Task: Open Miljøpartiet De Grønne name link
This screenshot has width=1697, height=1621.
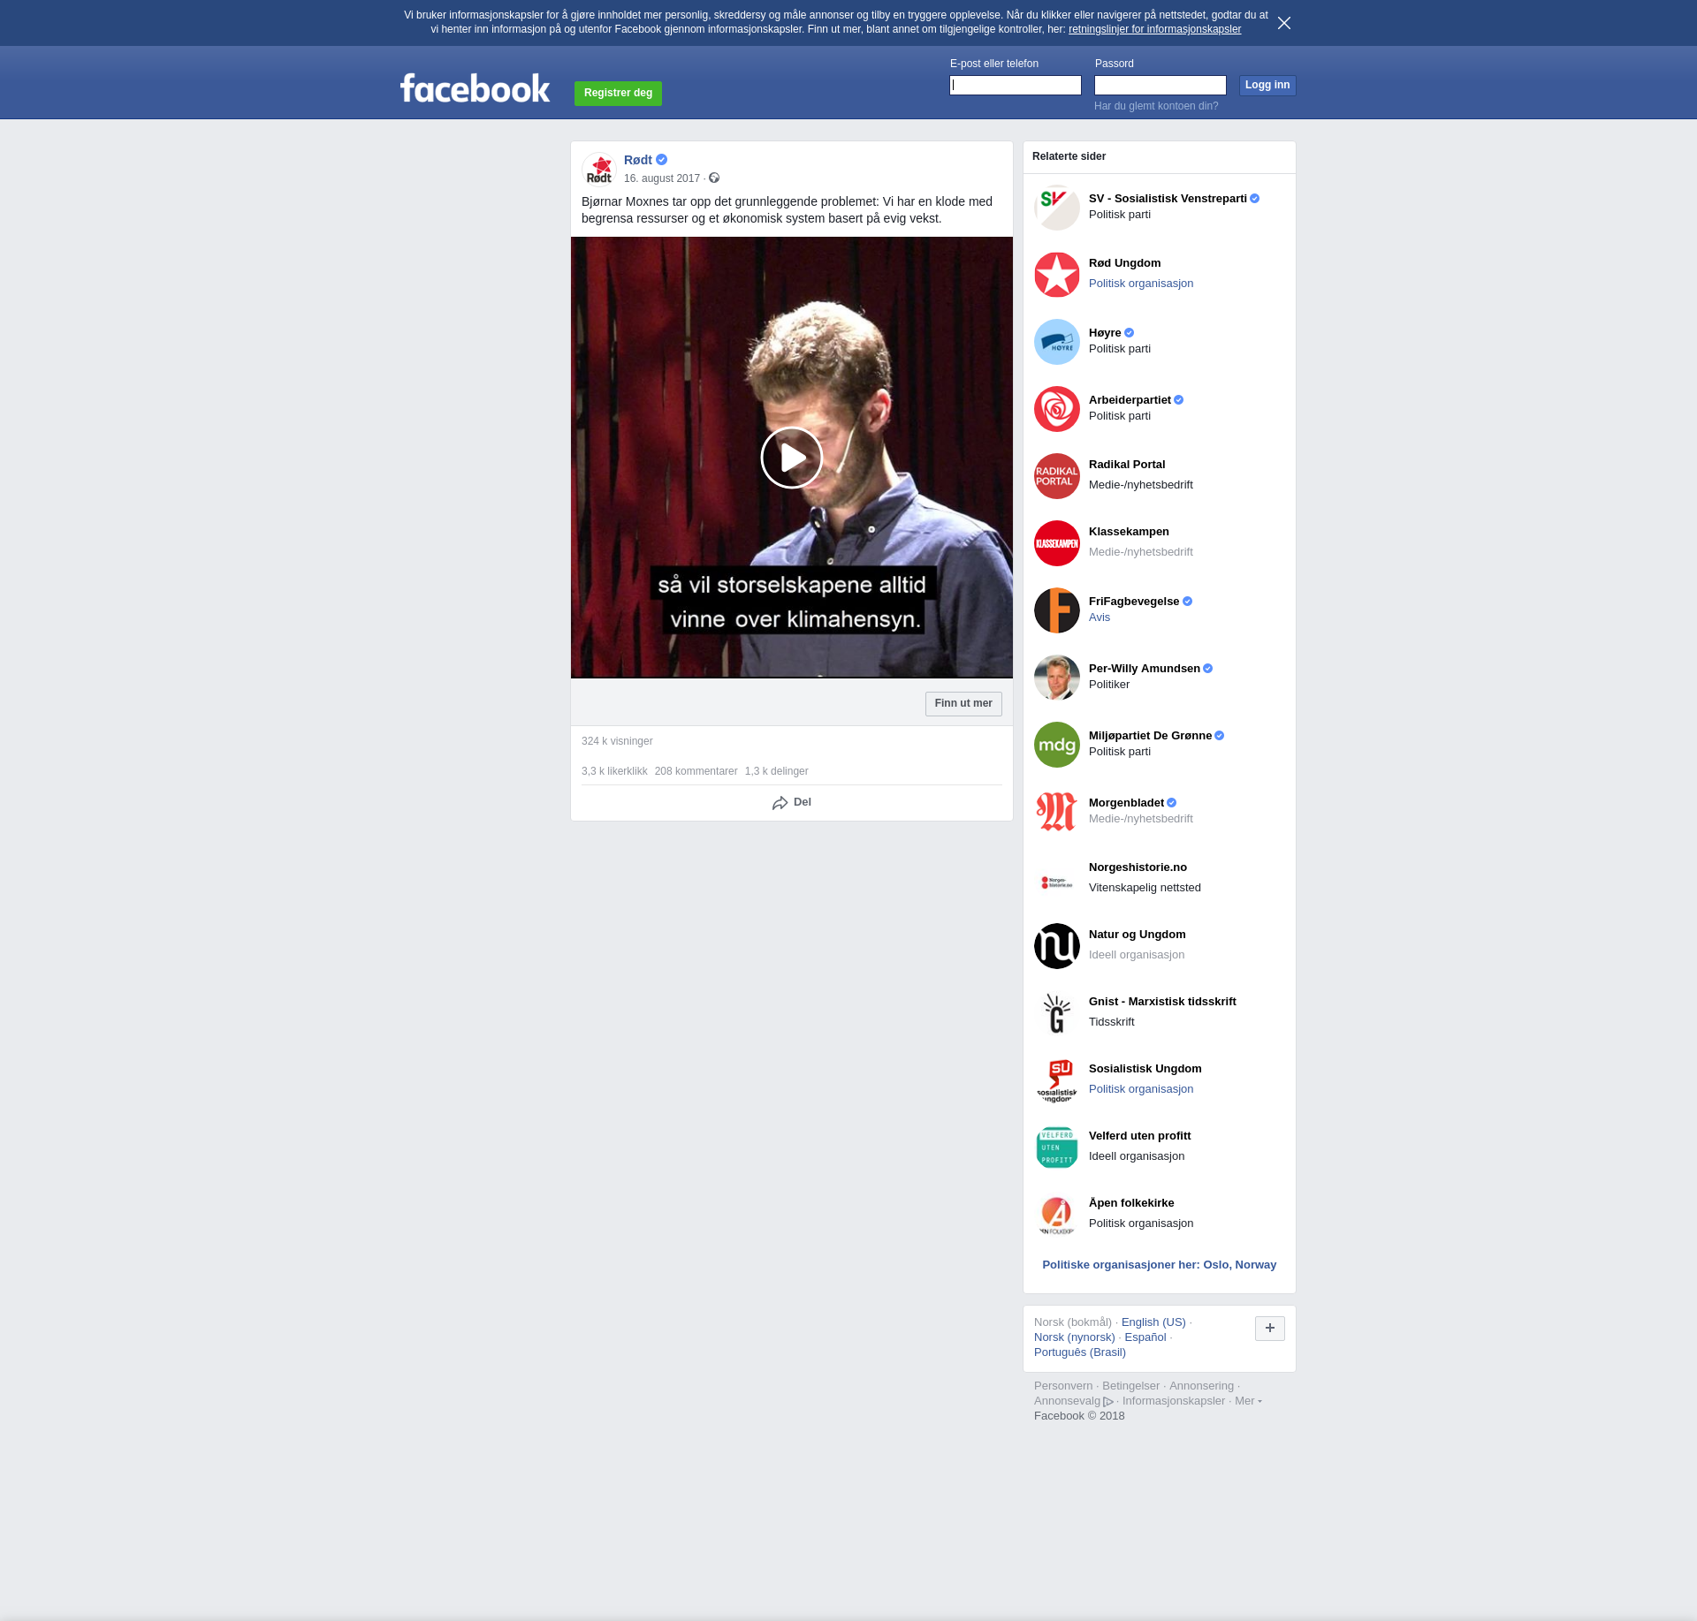Action: click(1150, 736)
